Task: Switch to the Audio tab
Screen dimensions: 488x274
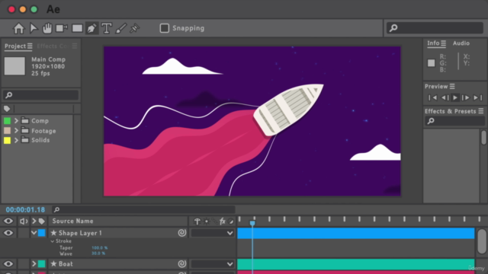Action: [x=461, y=43]
